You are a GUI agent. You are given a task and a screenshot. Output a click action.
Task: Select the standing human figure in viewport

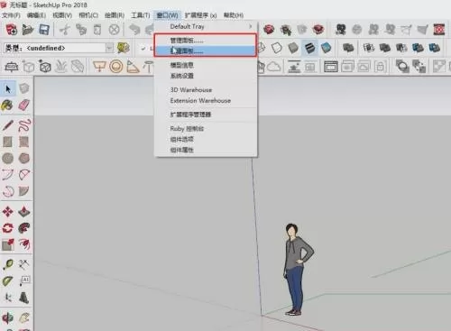[298, 270]
